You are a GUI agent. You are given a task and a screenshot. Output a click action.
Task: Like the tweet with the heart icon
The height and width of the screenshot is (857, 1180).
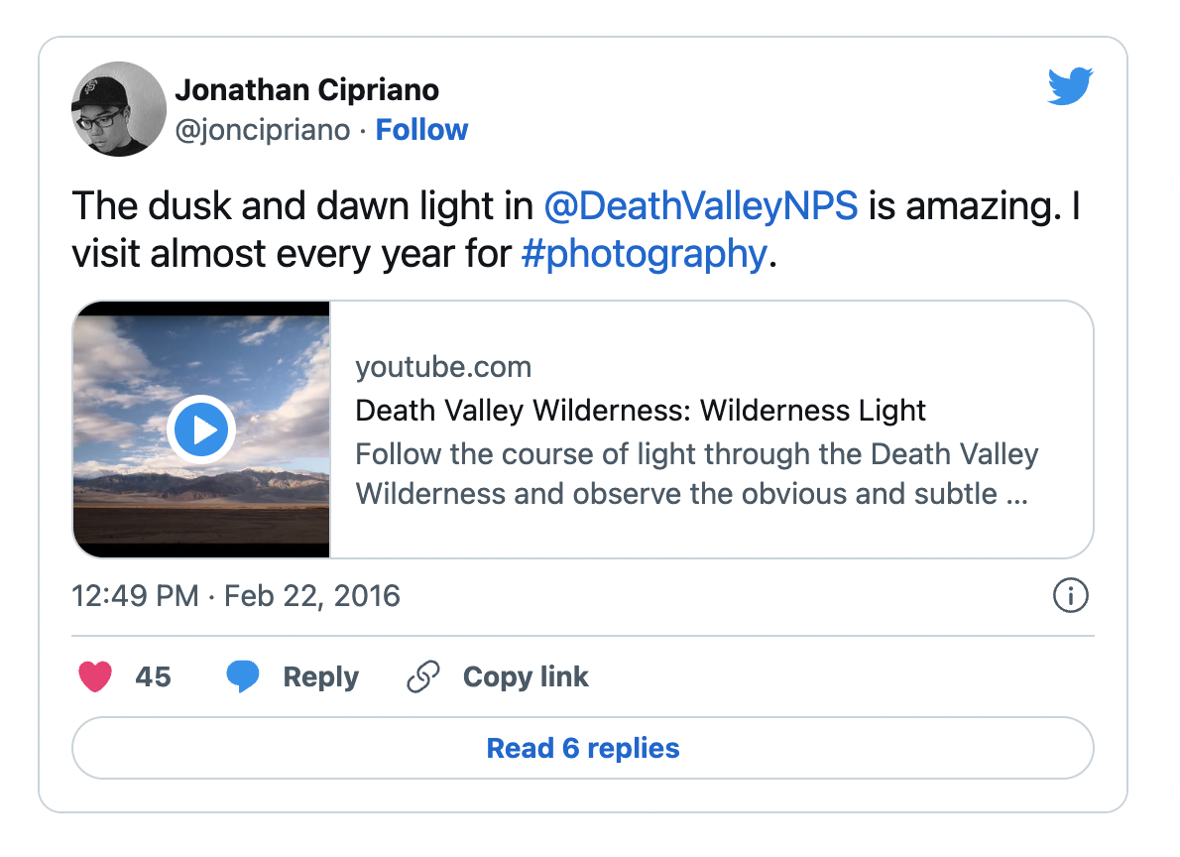coord(95,677)
